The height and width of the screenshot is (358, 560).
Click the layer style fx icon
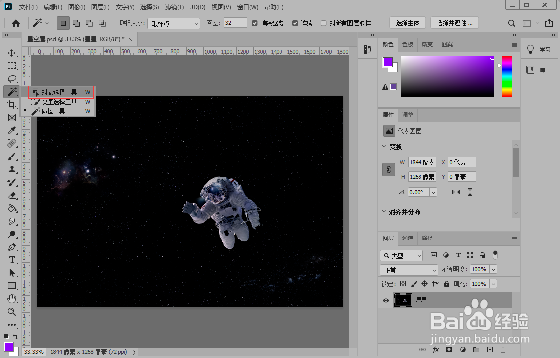coord(436,350)
